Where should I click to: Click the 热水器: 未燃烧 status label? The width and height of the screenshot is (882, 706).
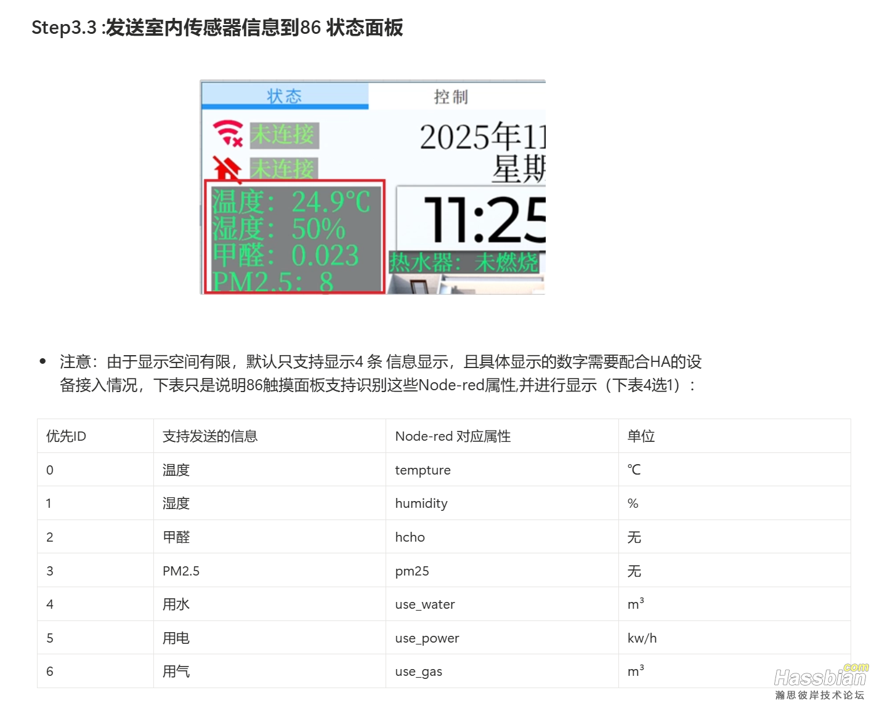click(x=464, y=263)
